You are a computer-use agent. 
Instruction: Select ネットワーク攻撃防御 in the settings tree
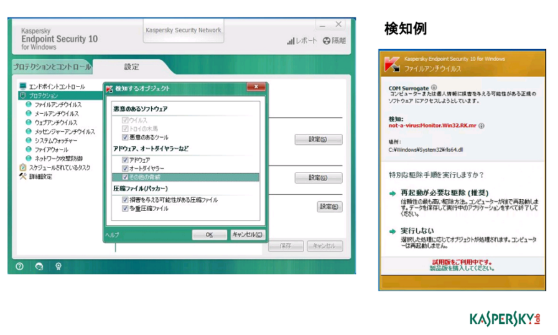[x=58, y=158]
